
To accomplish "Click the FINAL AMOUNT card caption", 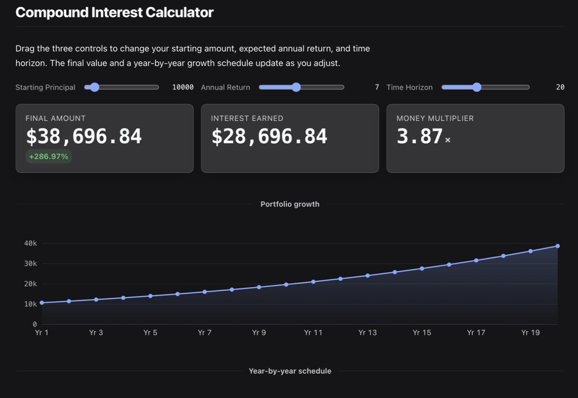I will (56, 118).
